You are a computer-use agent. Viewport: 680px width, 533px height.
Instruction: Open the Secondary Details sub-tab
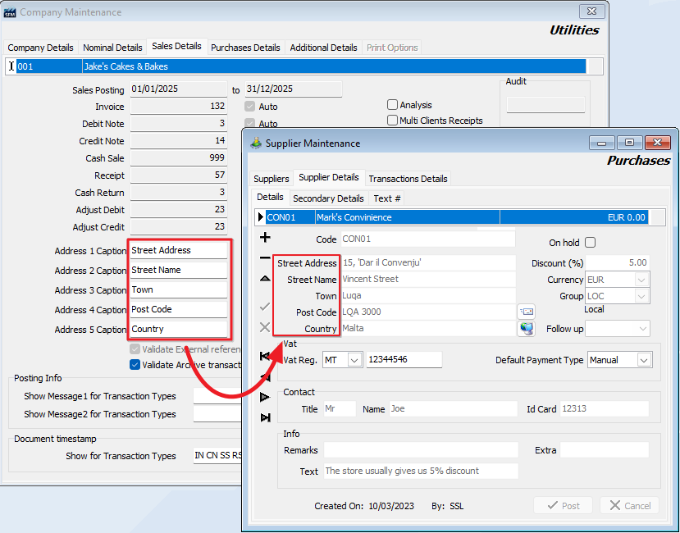click(328, 198)
